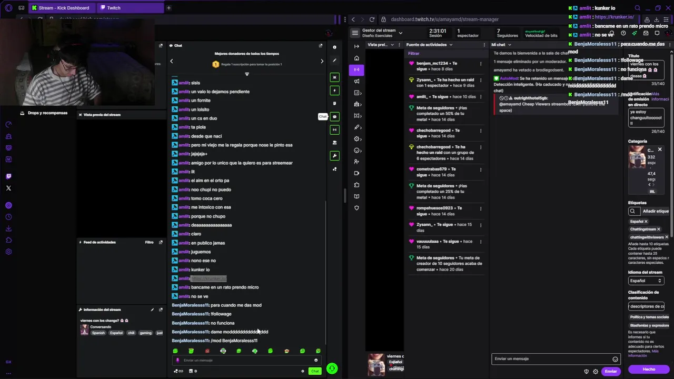Open options for amlit_ follow event

pos(480,97)
